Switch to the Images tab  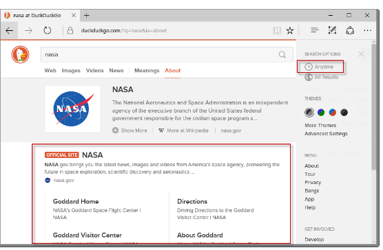[x=71, y=71]
